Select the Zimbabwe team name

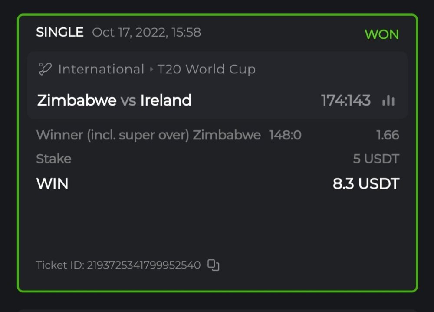coord(77,100)
